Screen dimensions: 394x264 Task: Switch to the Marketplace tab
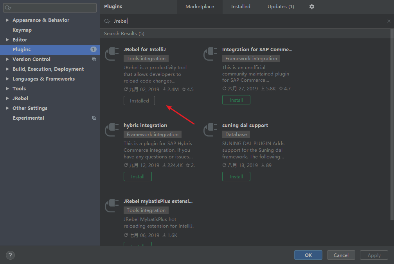click(200, 7)
